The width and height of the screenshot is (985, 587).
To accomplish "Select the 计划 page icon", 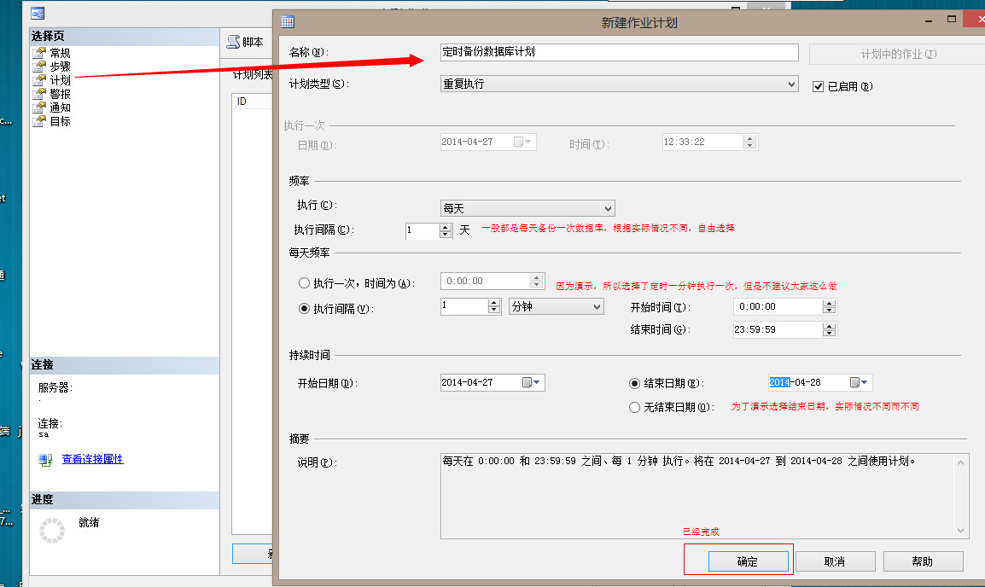I will [x=39, y=80].
